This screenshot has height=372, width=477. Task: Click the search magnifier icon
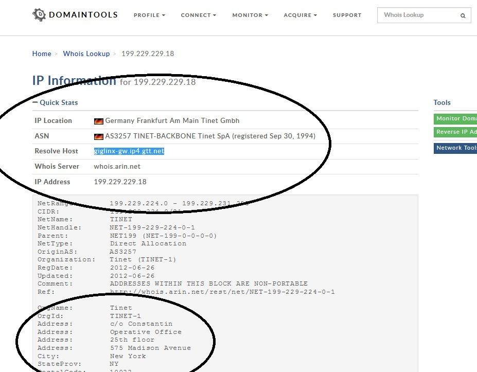point(463,15)
